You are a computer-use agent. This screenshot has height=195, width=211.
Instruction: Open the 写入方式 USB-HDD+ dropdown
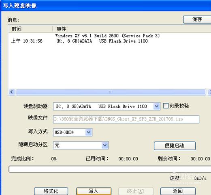coord(89,132)
